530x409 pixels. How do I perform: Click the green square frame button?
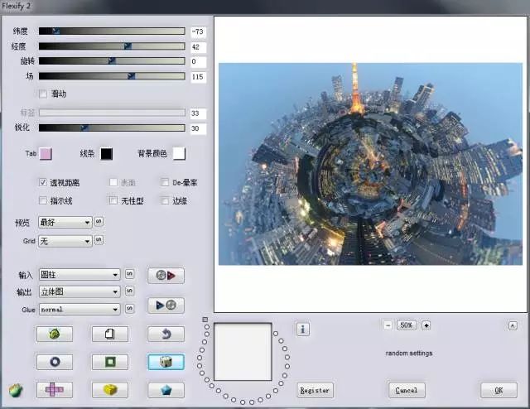click(x=110, y=362)
